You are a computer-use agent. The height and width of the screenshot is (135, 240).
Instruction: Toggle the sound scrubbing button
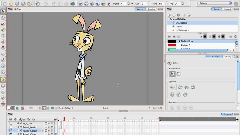97,3
